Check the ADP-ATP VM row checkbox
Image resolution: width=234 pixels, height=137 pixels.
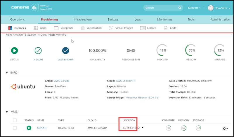point(15,128)
